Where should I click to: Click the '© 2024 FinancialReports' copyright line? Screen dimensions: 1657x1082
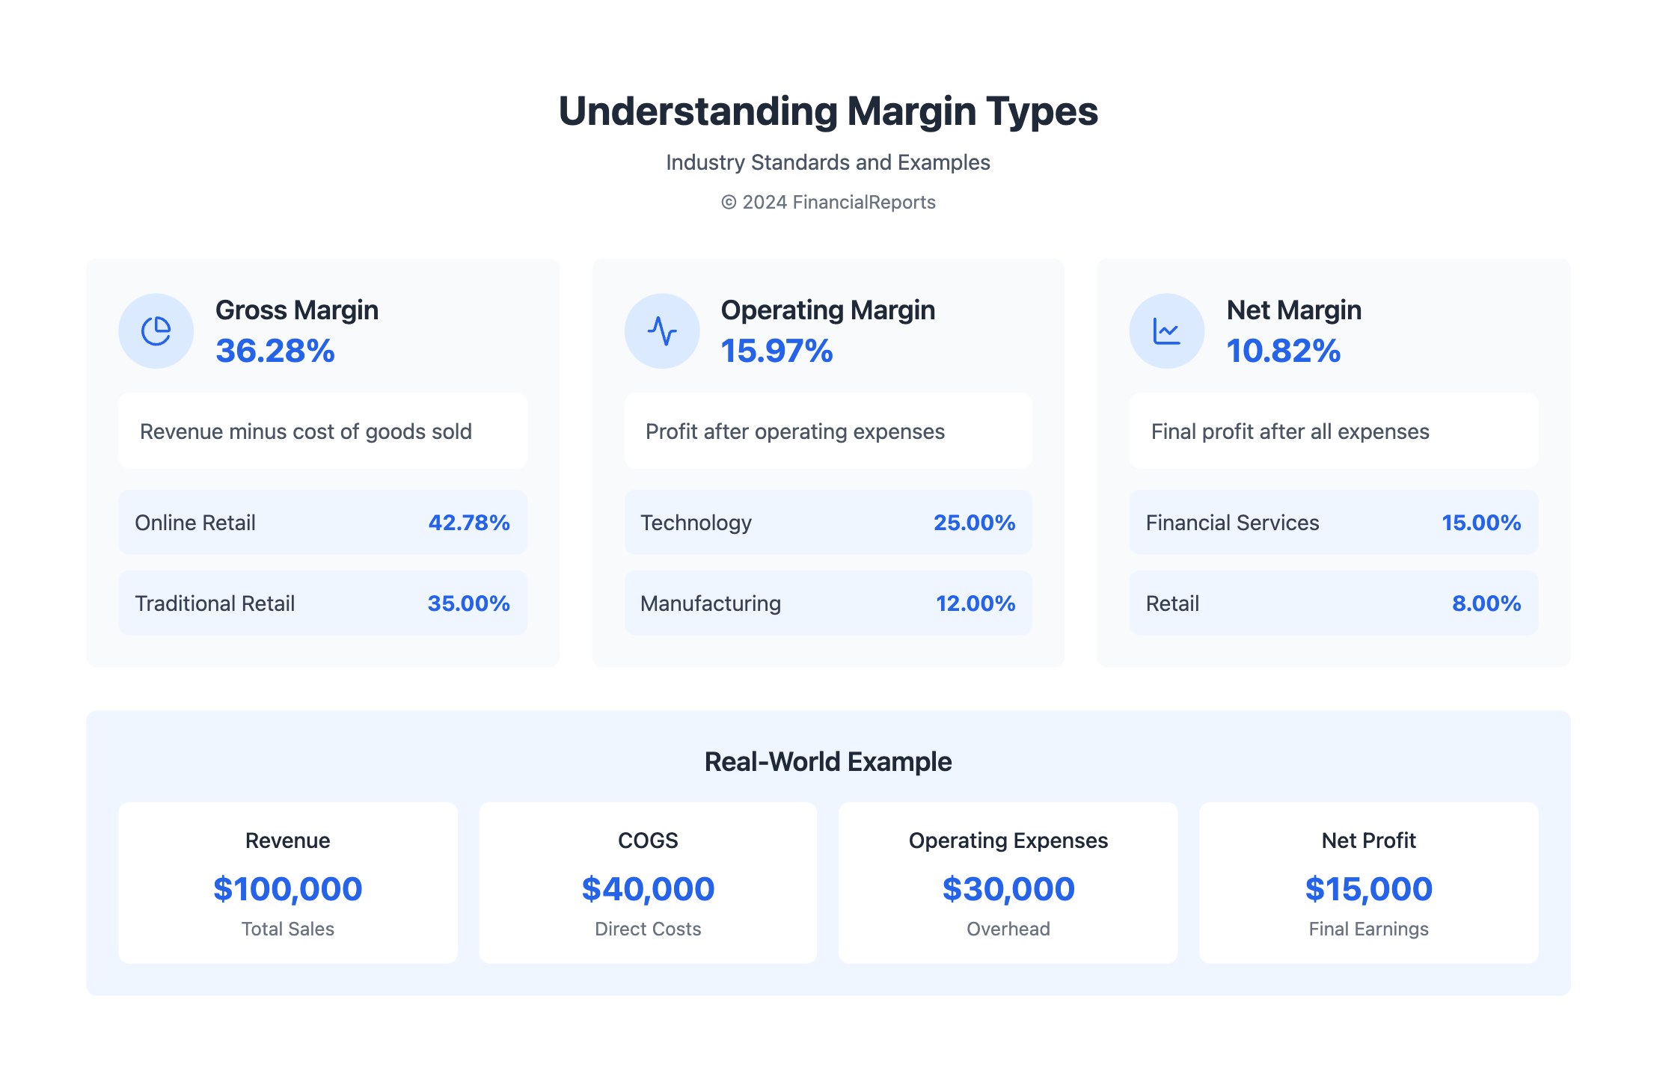(828, 202)
